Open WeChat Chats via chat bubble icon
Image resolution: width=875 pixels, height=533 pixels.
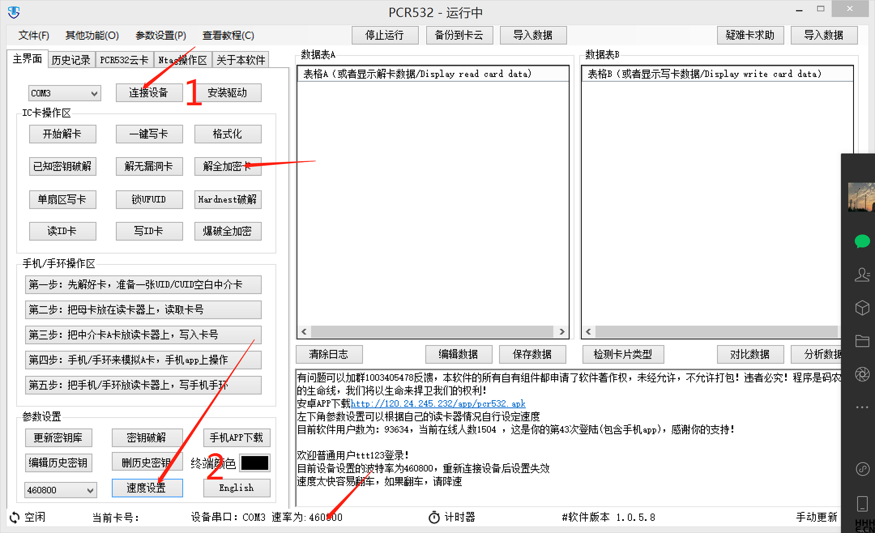pyautogui.click(x=862, y=241)
